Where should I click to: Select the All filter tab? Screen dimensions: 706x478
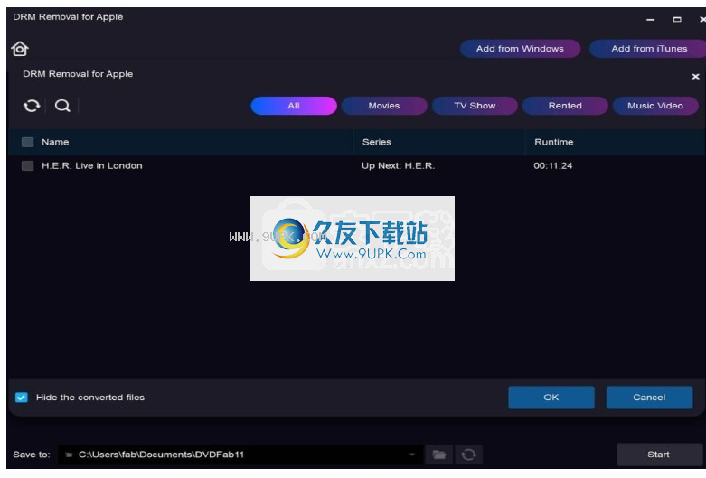click(294, 106)
